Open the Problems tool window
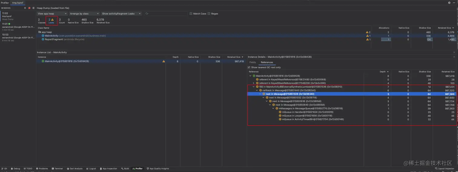 pos(42,169)
